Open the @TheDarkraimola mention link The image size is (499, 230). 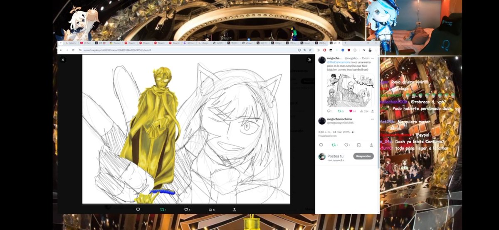point(339,62)
